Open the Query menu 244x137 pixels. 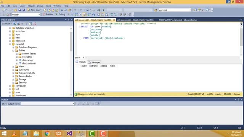click(x=22, y=6)
